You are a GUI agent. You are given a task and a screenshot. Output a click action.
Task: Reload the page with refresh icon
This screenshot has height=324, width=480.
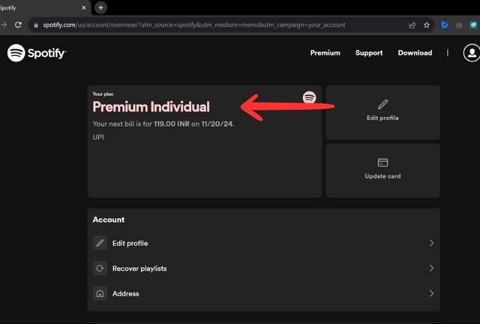coord(19,25)
